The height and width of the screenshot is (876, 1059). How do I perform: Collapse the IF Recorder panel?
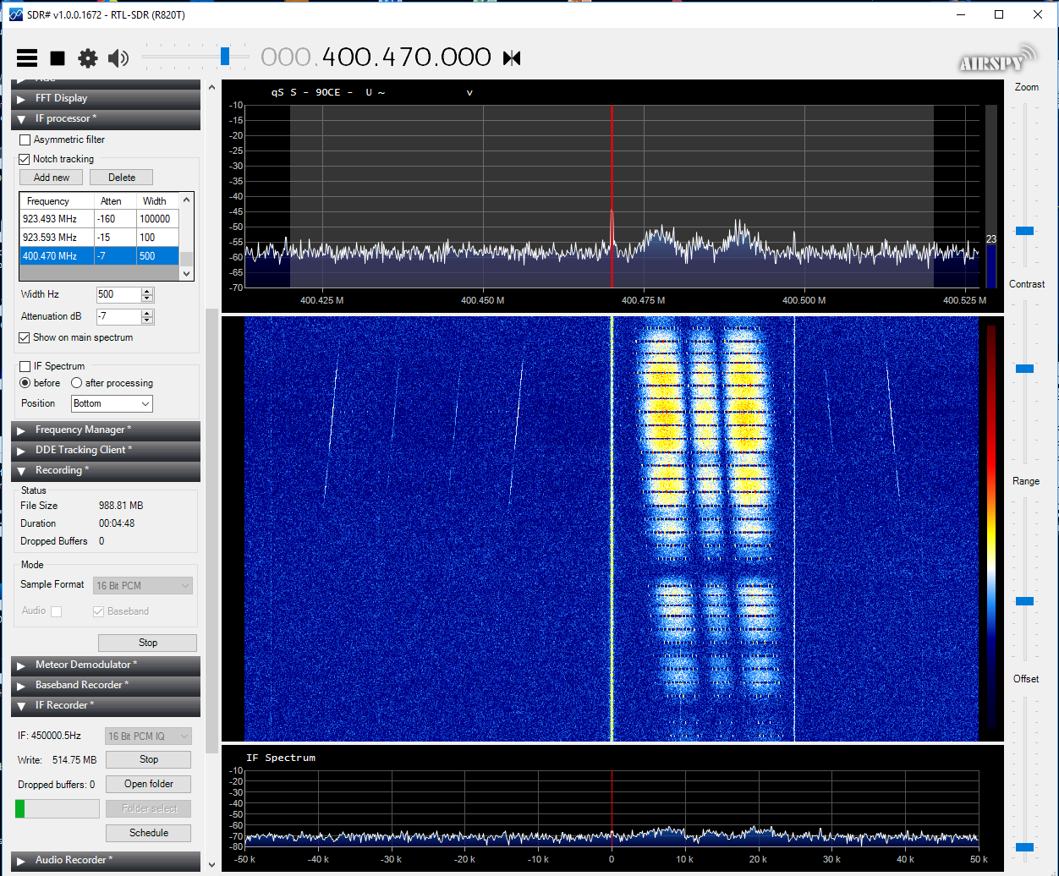106,705
